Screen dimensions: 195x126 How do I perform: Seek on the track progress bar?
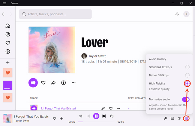point(96,122)
